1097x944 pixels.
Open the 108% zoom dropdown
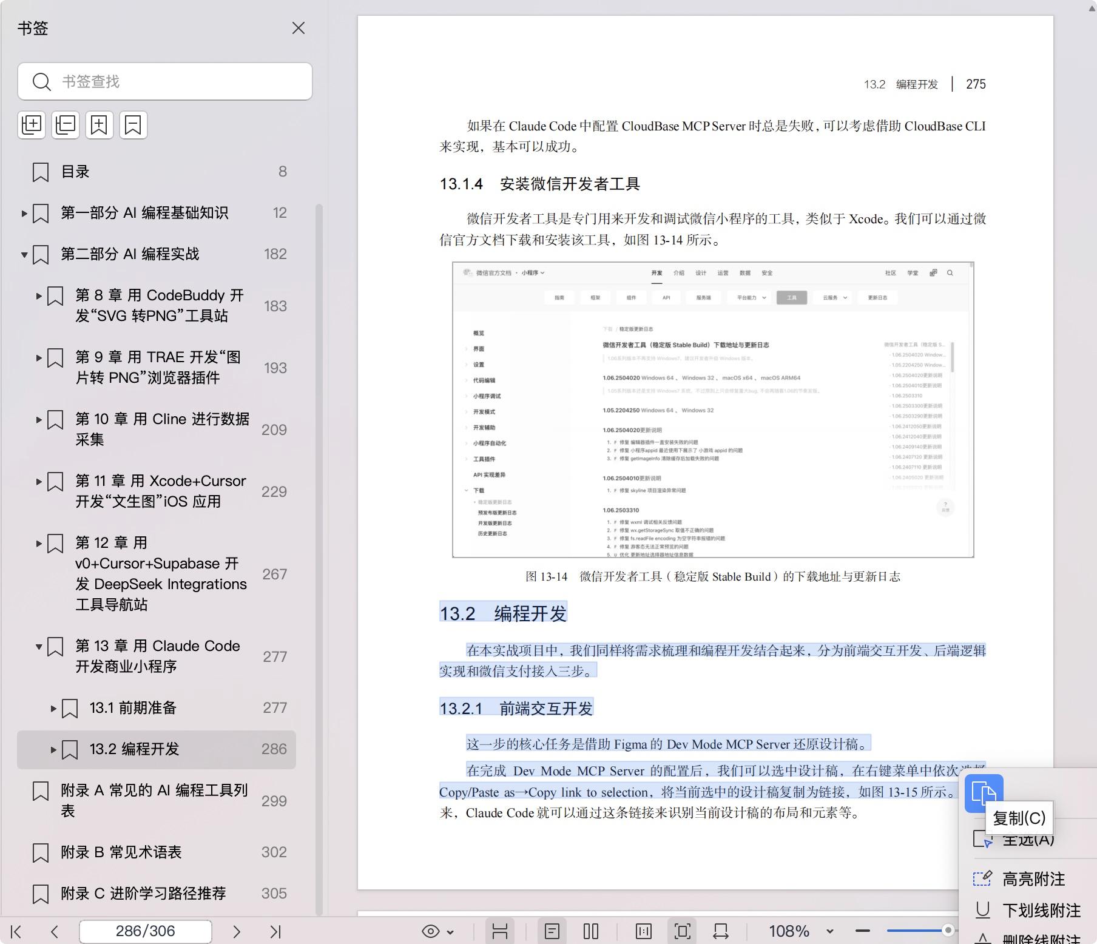(x=829, y=931)
